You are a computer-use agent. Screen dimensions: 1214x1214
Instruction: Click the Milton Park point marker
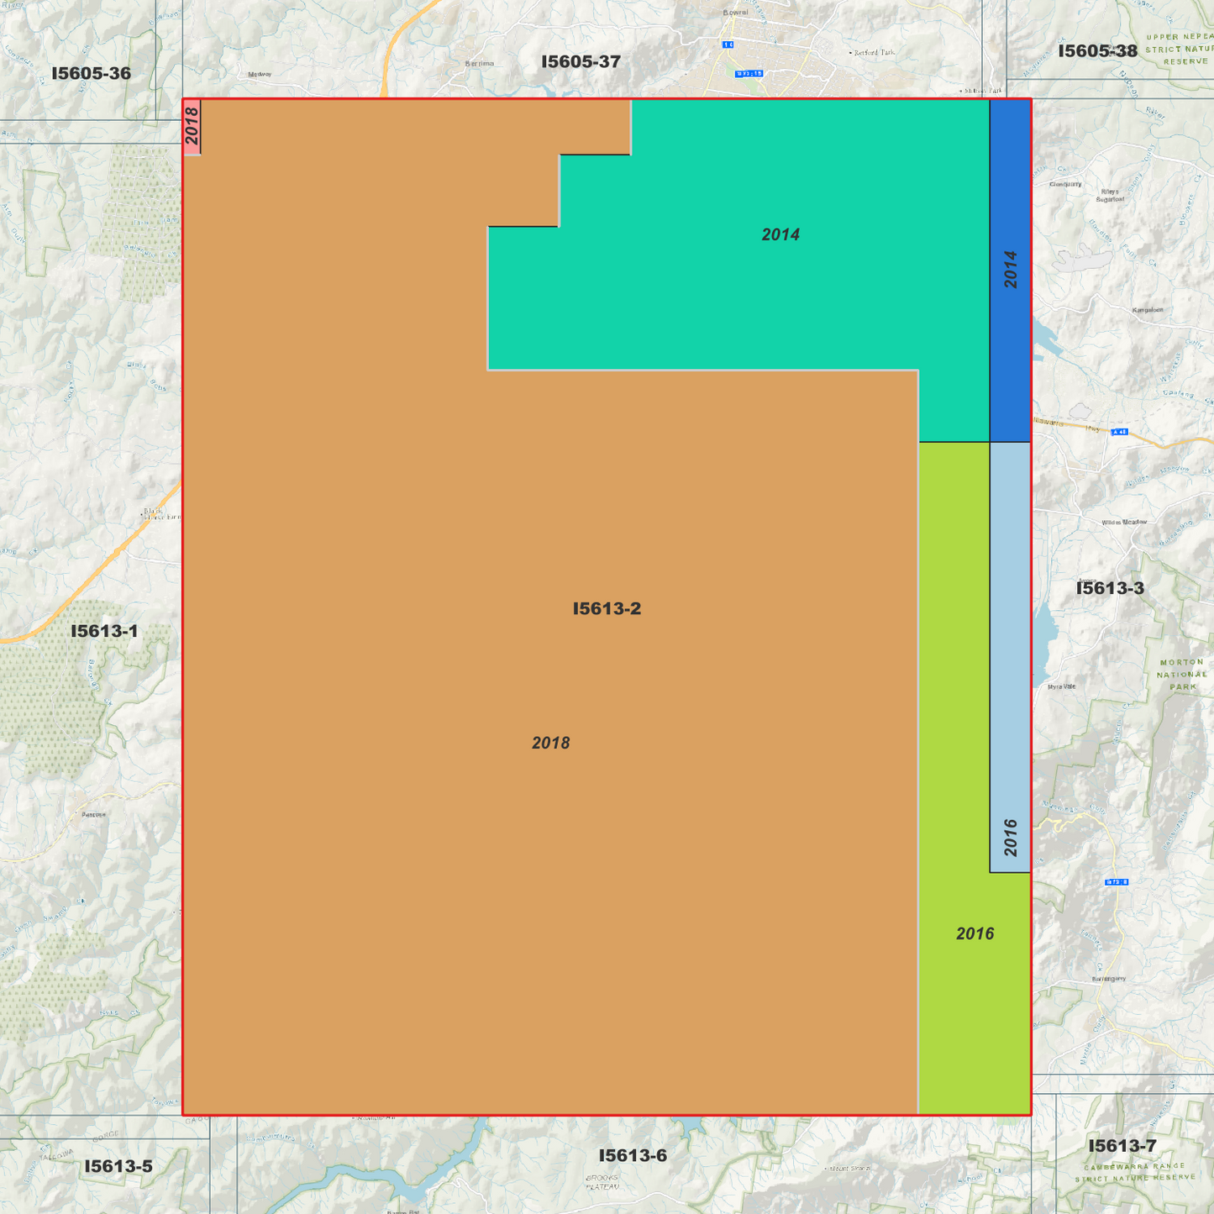(961, 91)
